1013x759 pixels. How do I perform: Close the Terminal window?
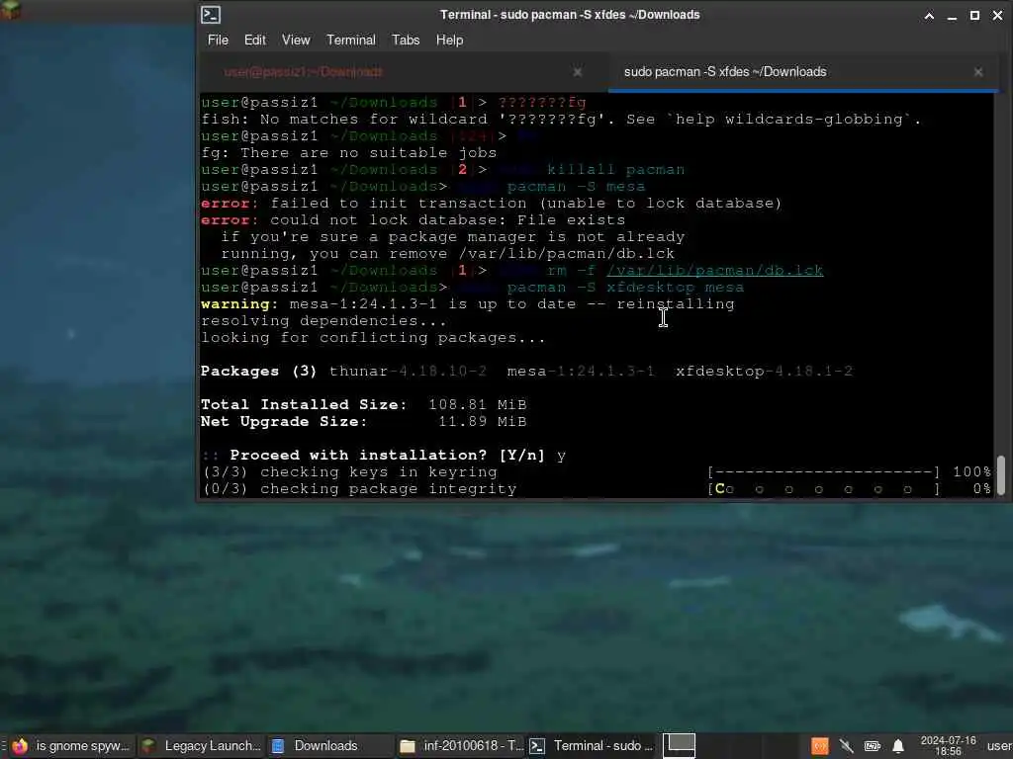point(997,16)
